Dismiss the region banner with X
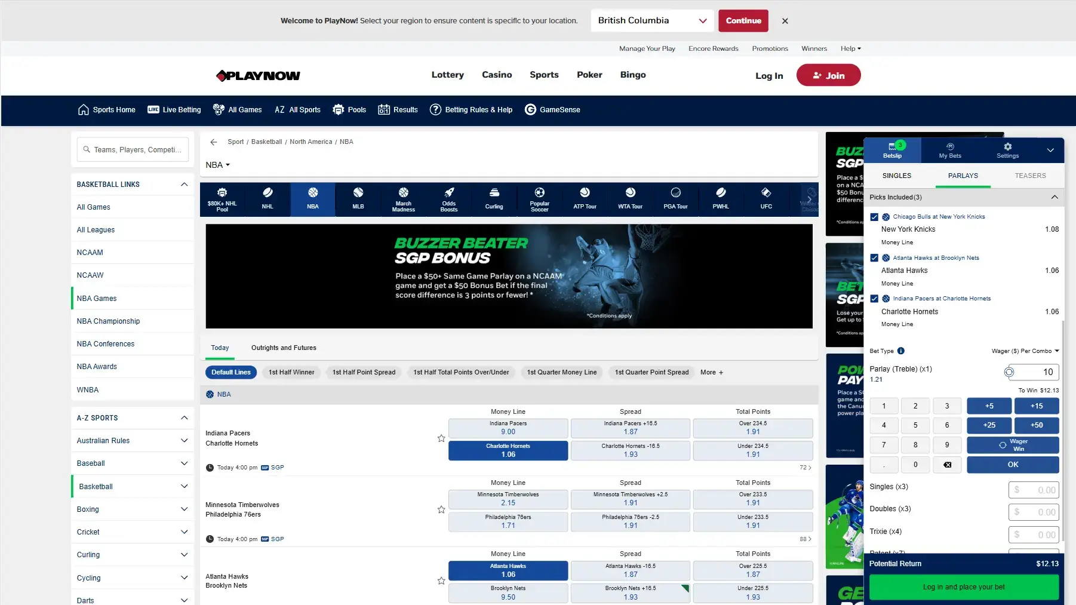Screen dimensions: 1076x605 785,21
